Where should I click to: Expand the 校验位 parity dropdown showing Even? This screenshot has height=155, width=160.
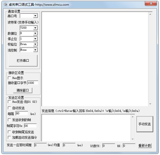(35, 44)
